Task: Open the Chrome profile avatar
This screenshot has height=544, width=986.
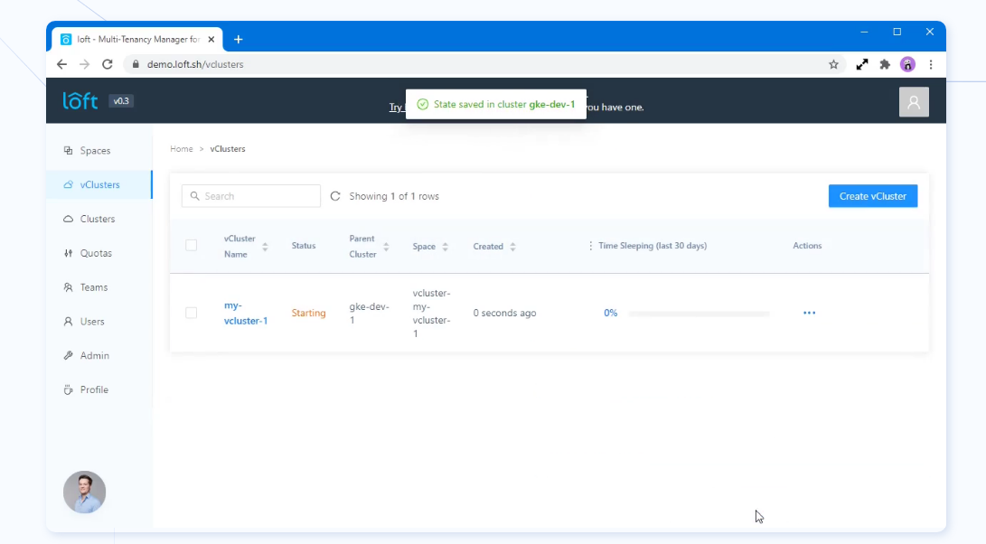Action: (907, 64)
